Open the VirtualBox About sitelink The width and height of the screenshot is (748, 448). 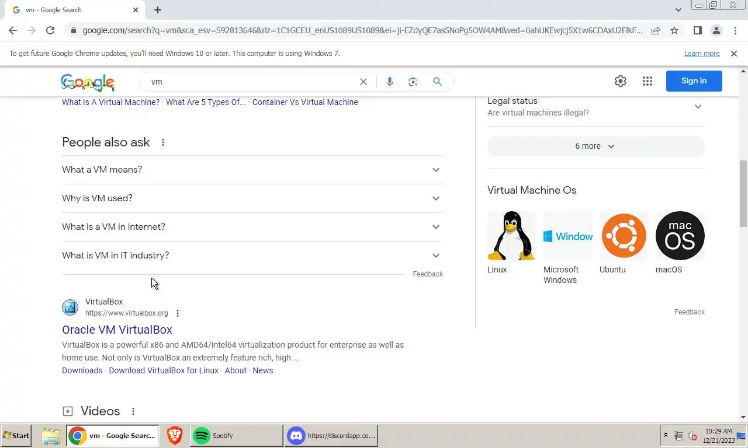(236, 370)
